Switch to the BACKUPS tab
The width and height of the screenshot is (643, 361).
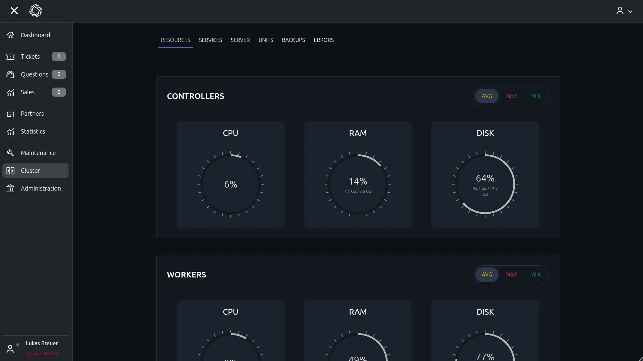[x=293, y=40]
